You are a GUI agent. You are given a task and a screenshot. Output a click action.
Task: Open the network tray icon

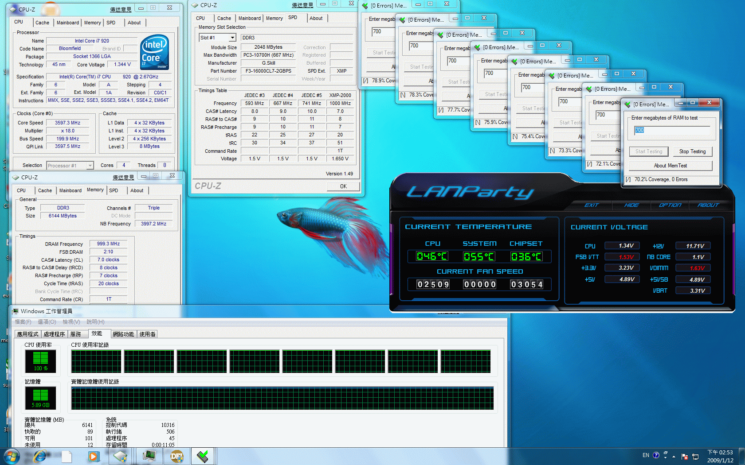click(x=695, y=457)
